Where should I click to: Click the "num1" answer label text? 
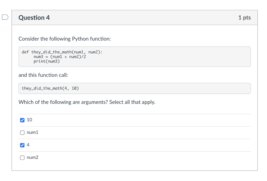(32, 132)
